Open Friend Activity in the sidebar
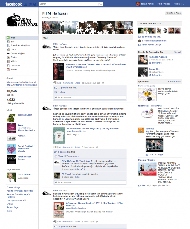Image resolution: width=190 pixels, height=229 pixels. [18, 45]
